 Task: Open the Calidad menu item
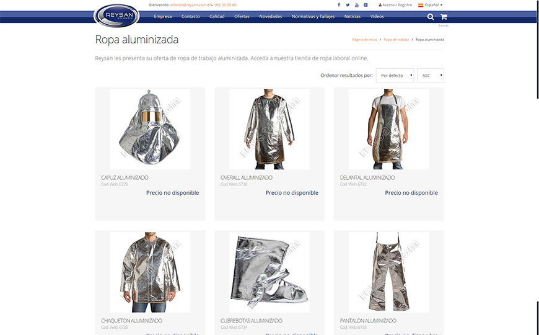[x=217, y=17]
